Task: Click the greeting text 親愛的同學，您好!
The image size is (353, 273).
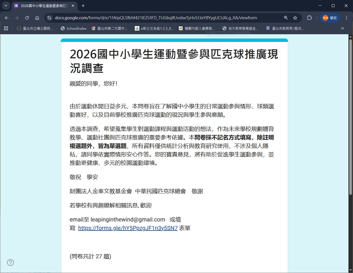Action: pyautogui.click(x=94, y=84)
